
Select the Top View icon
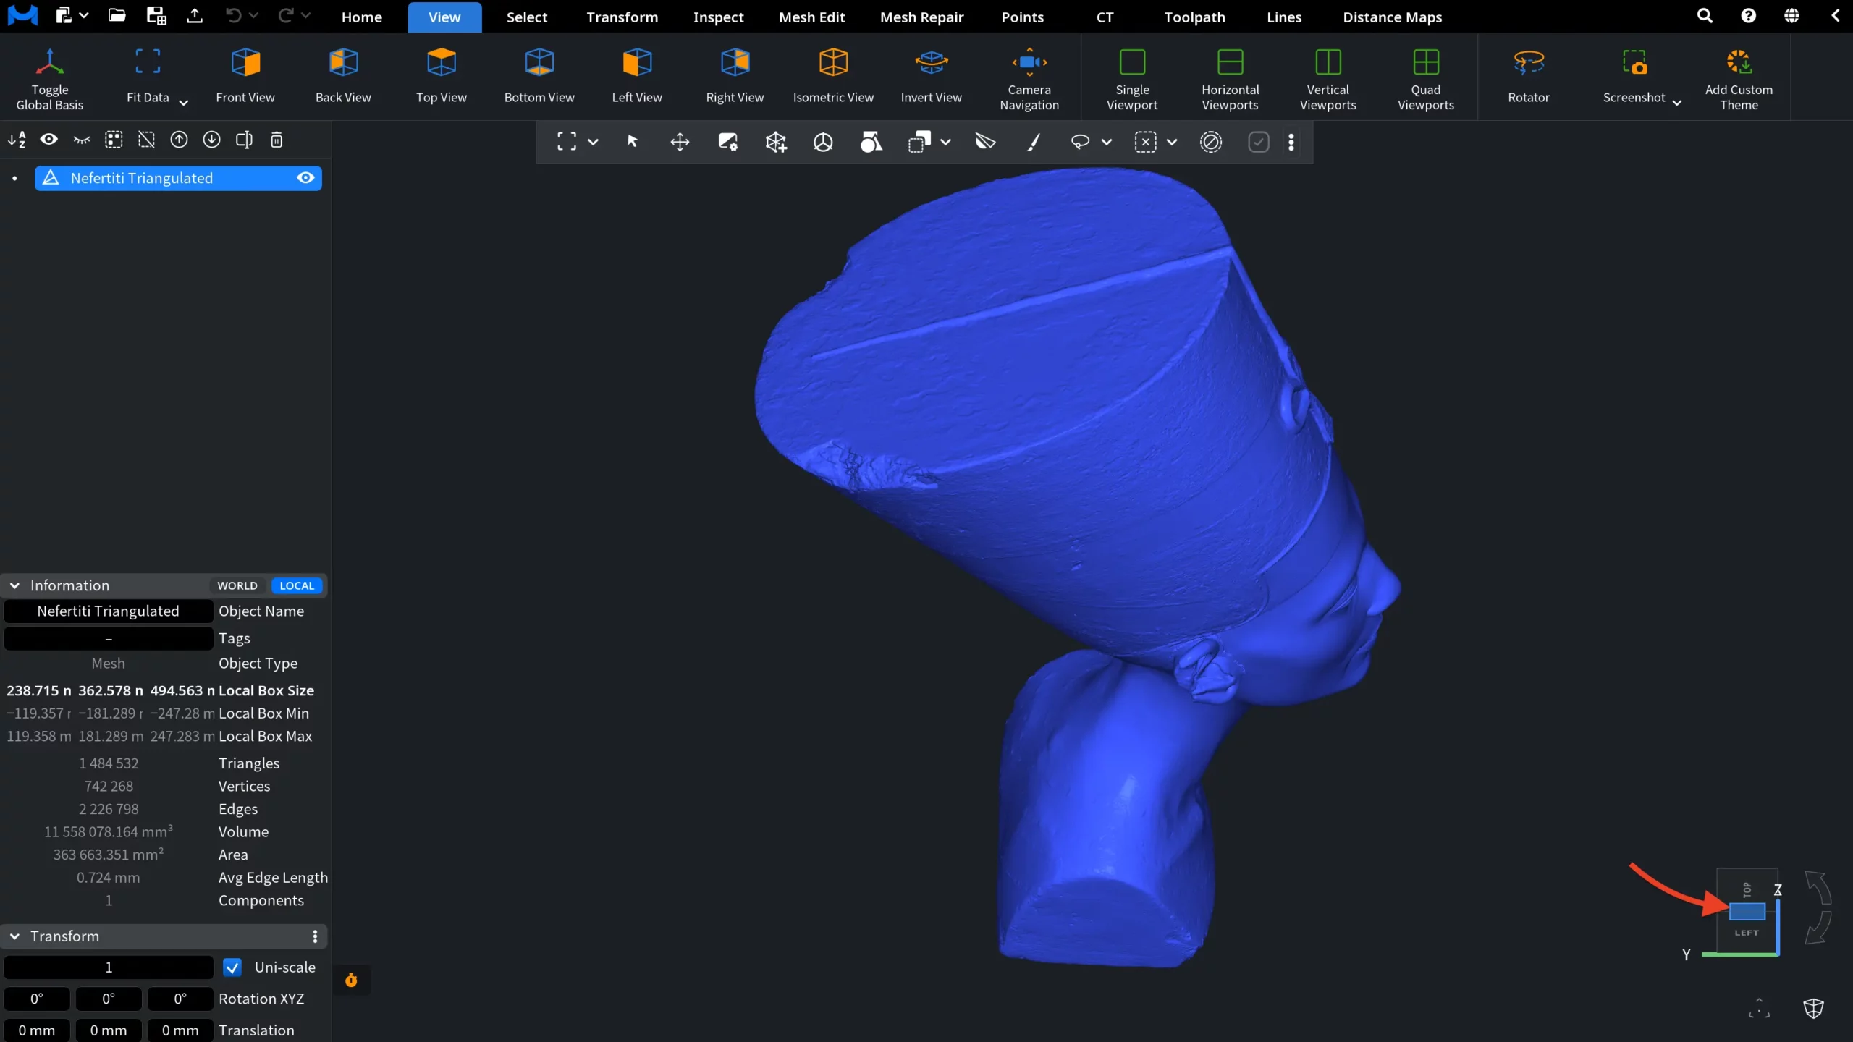[441, 63]
